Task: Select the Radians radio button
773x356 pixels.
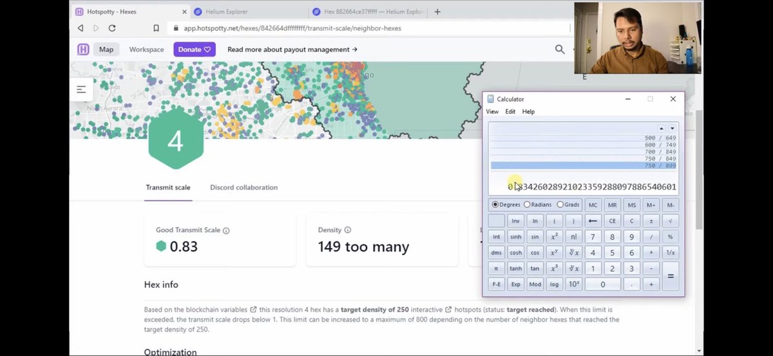Action: [527, 204]
